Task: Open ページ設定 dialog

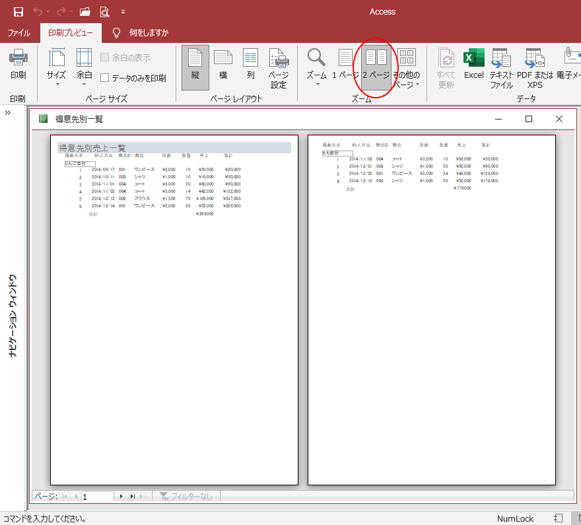Action: coord(278,68)
